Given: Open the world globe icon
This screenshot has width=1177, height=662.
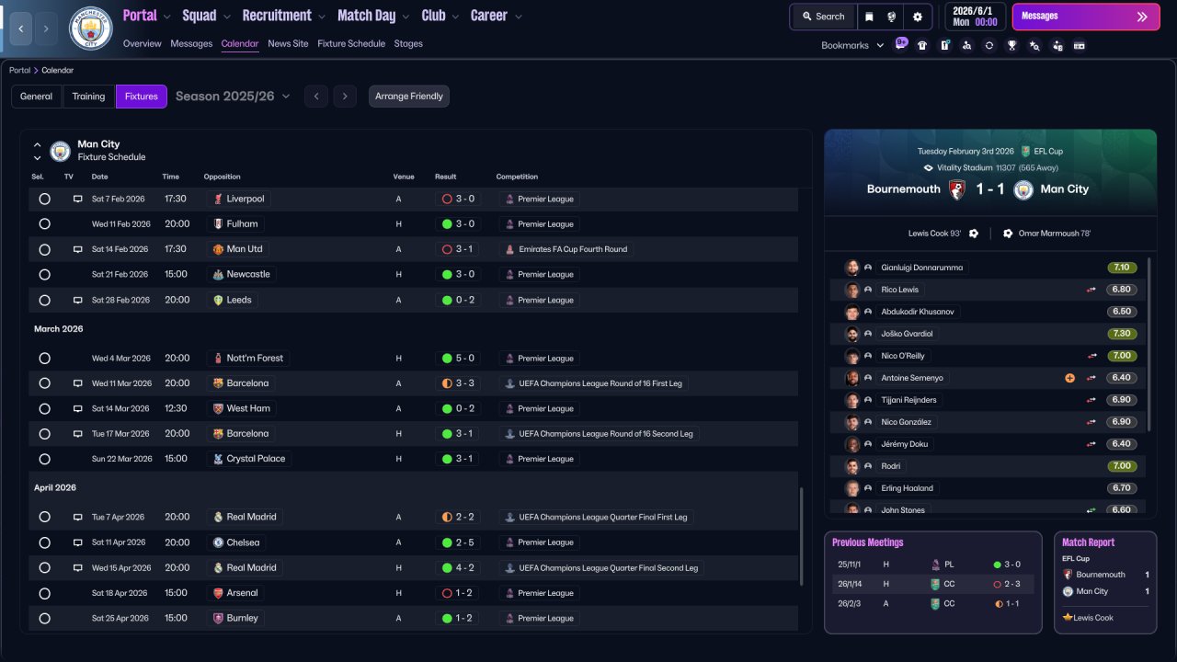Looking at the screenshot, I should [x=892, y=17].
